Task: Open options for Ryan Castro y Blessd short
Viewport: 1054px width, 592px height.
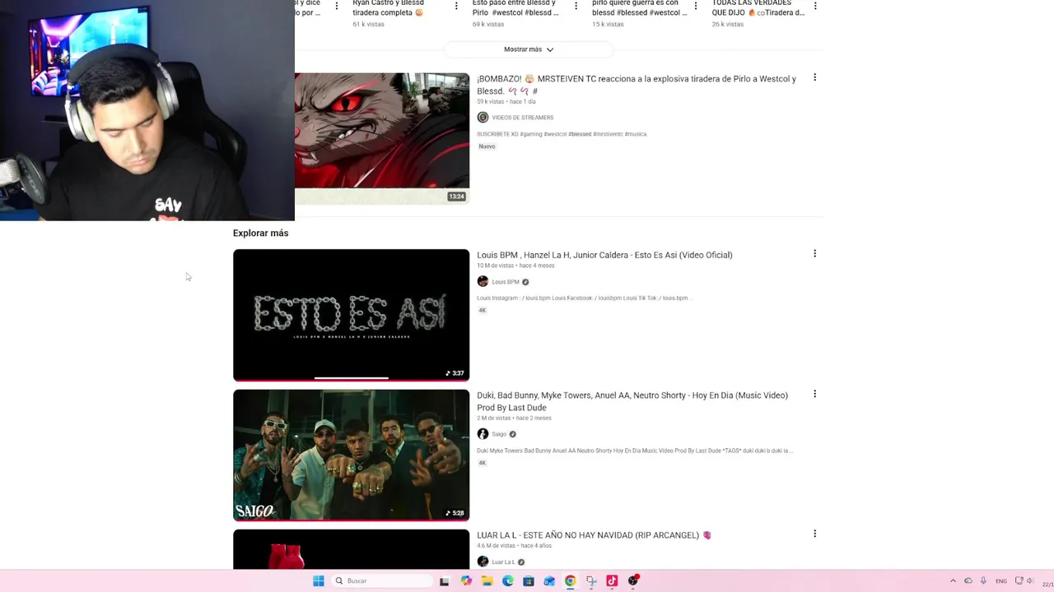Action: (x=456, y=6)
